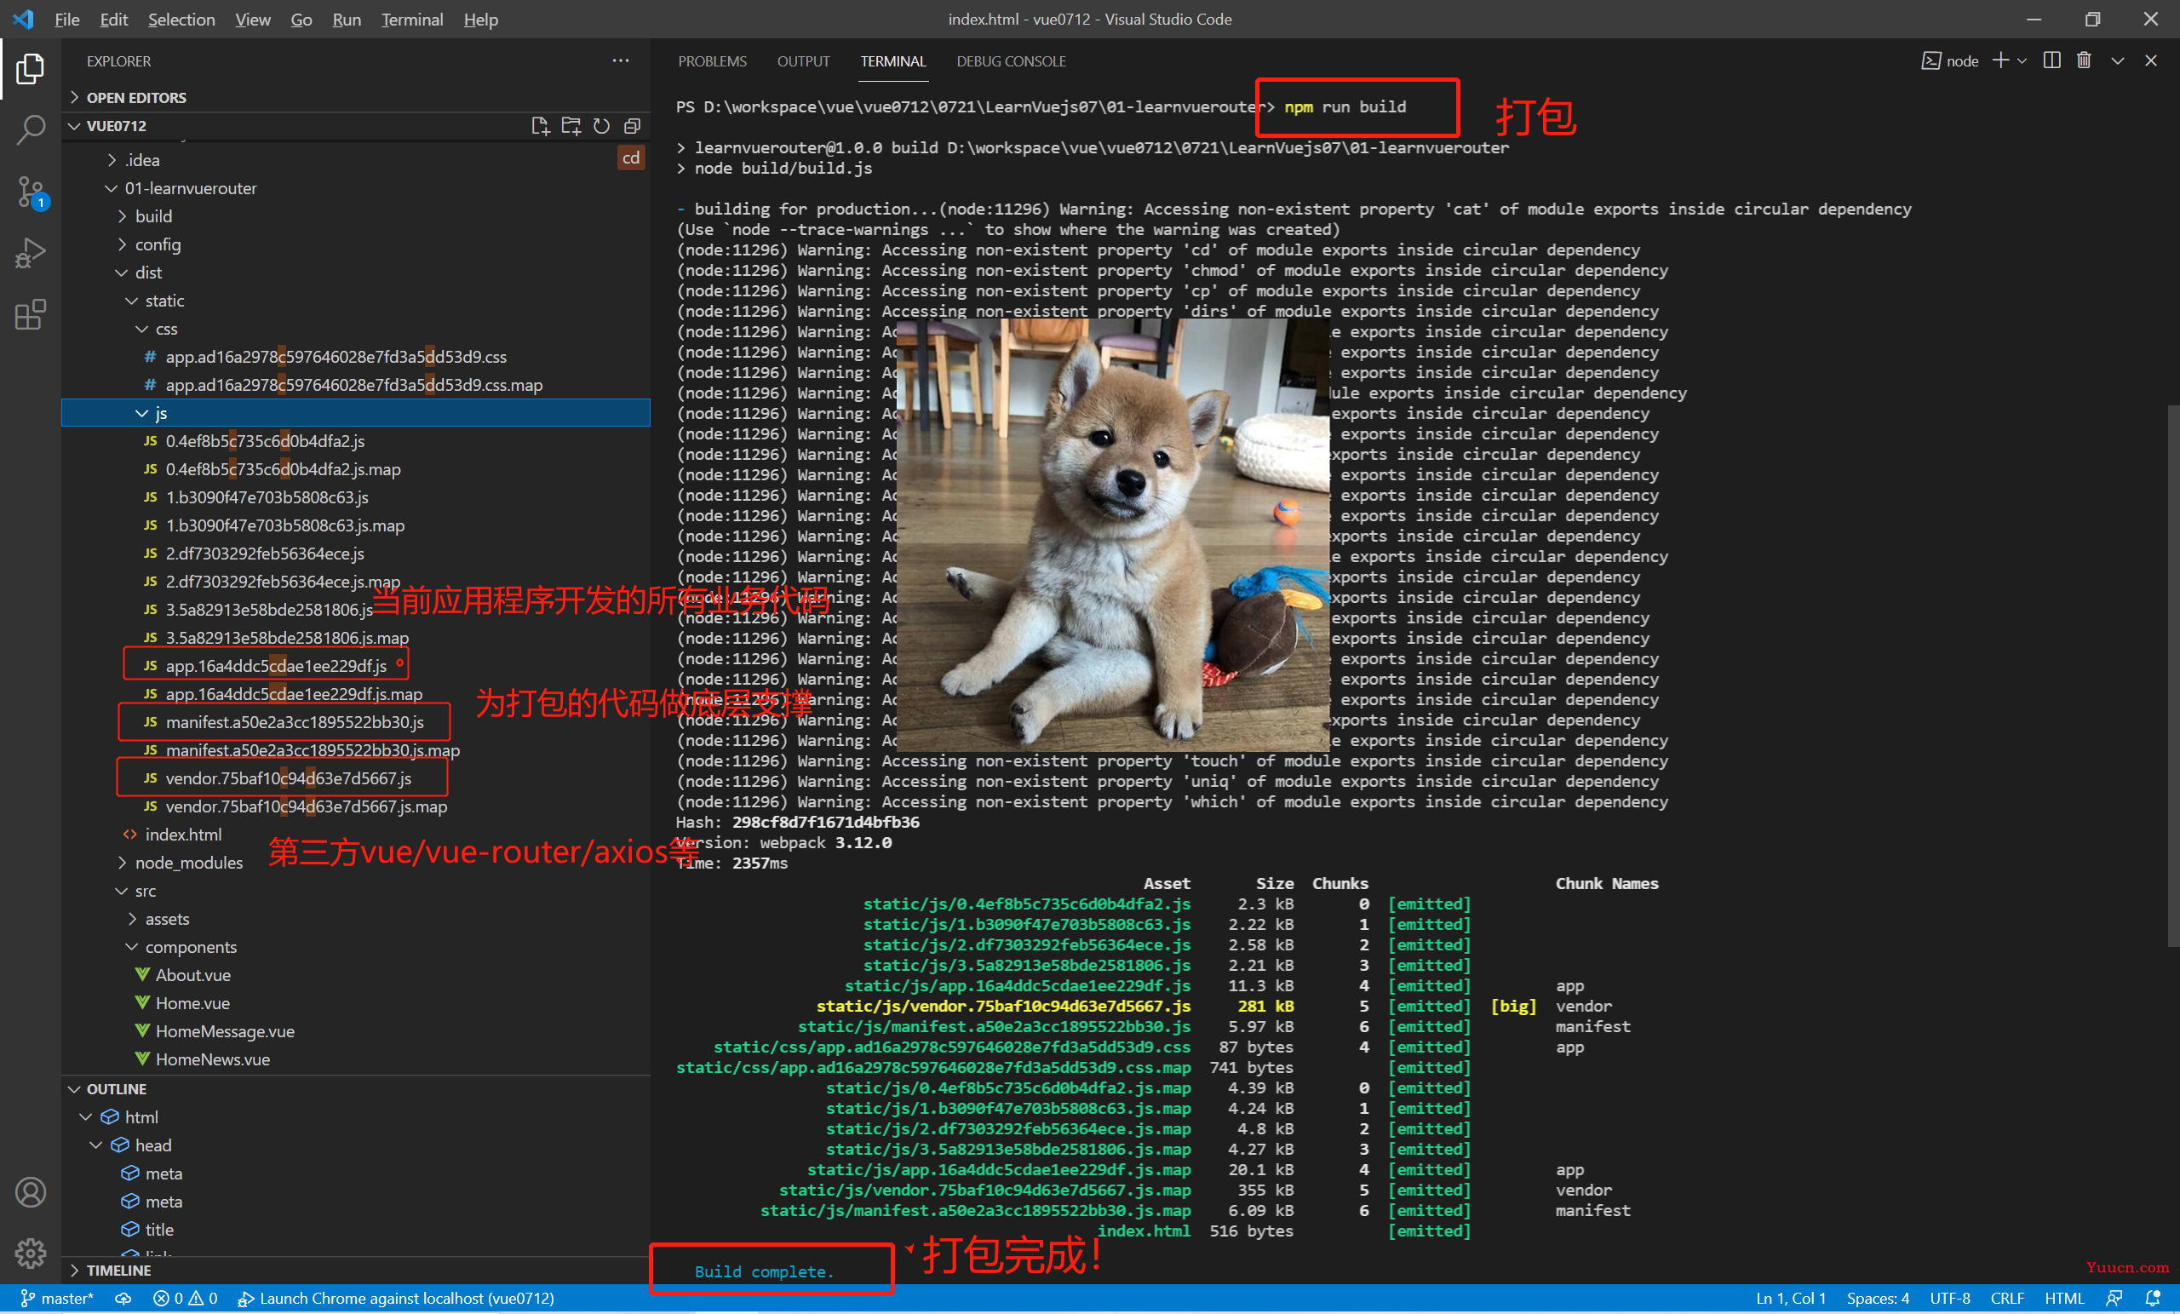Expand the build folder

(356, 216)
